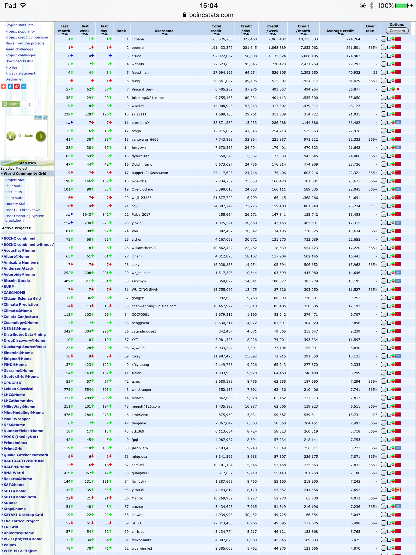
Task: Open opernal's bar chart icon
Action: (389, 48)
